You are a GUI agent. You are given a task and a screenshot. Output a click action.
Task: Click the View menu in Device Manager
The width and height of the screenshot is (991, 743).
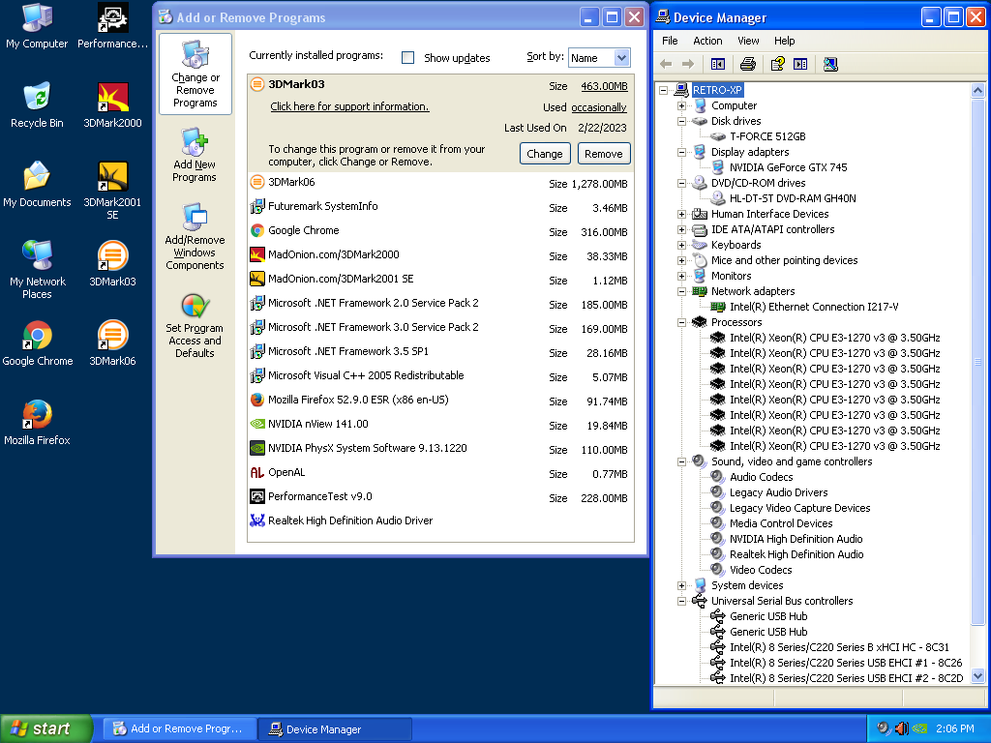(748, 41)
